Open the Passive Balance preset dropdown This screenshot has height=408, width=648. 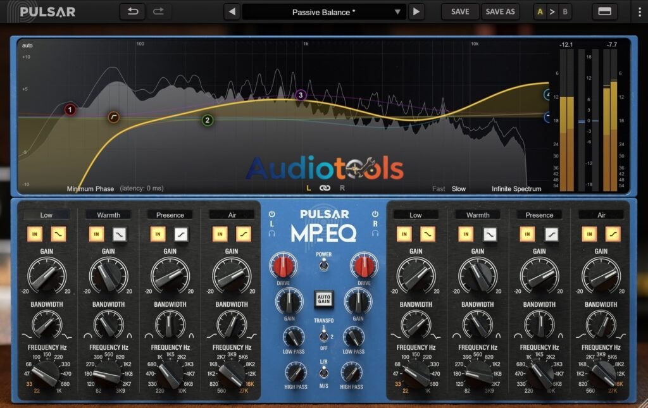click(x=323, y=12)
